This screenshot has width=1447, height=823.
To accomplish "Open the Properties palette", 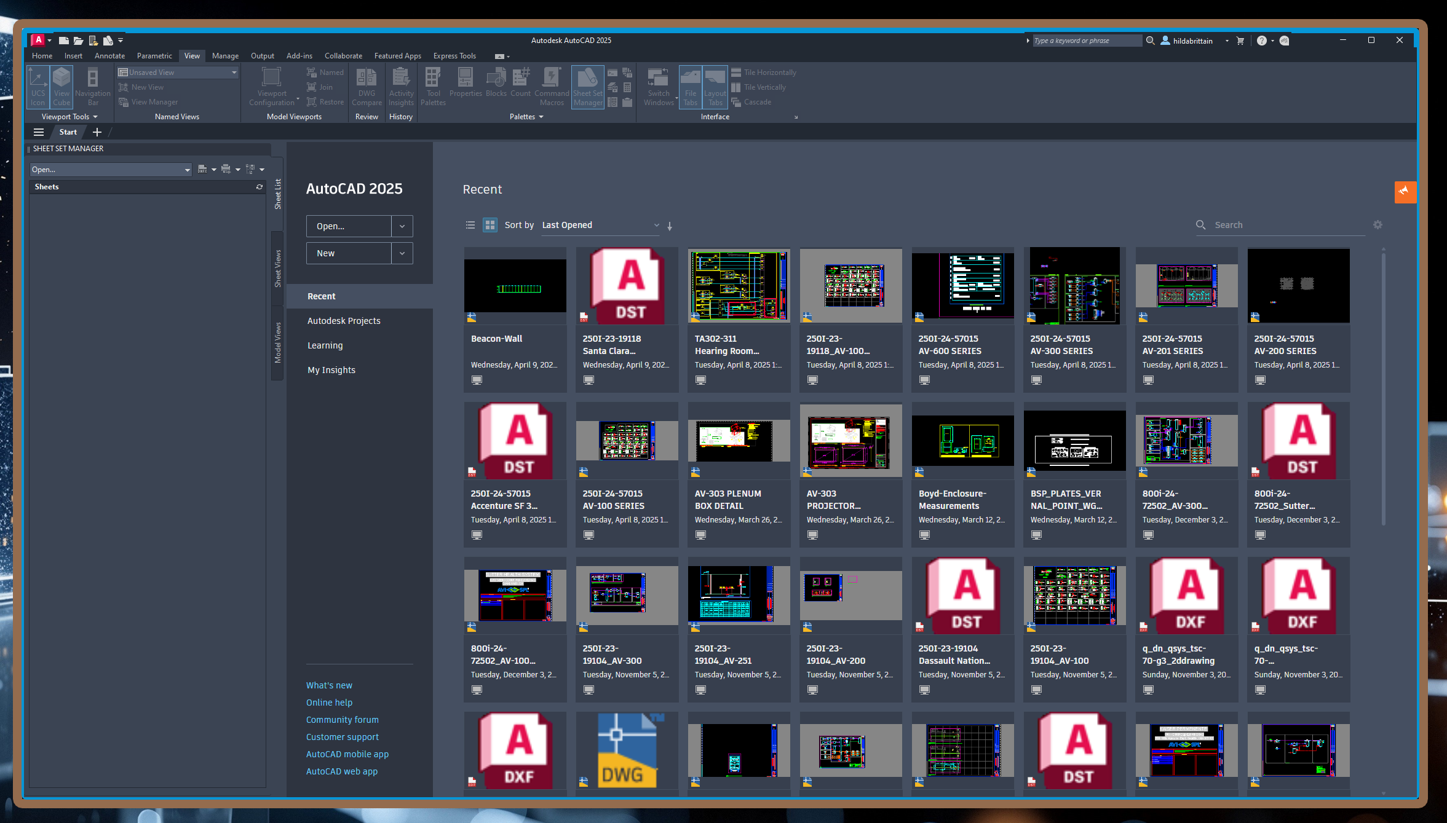I will (x=466, y=83).
